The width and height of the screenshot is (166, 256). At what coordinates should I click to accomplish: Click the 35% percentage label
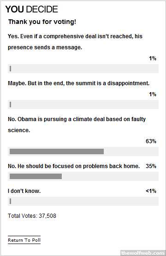tap(151, 166)
